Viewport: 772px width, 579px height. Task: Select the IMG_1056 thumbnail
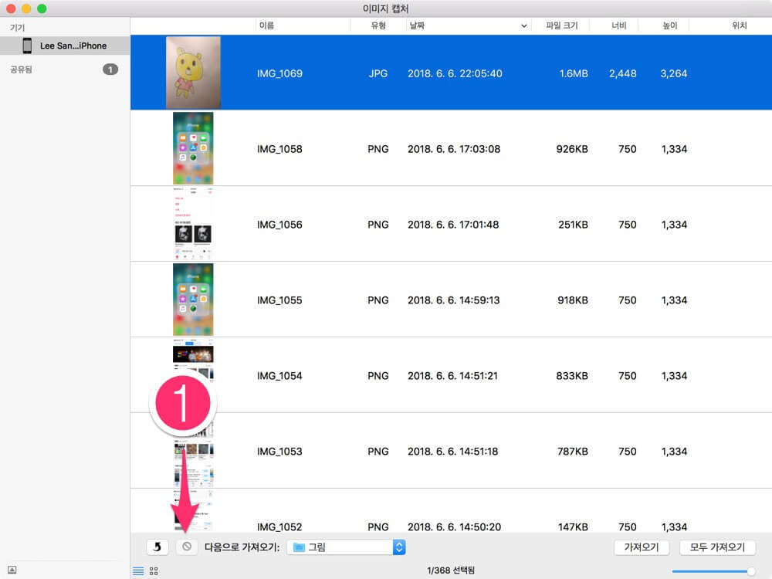193,224
